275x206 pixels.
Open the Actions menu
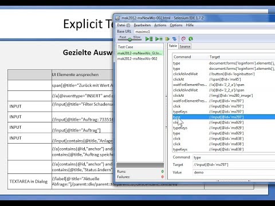(160, 25)
